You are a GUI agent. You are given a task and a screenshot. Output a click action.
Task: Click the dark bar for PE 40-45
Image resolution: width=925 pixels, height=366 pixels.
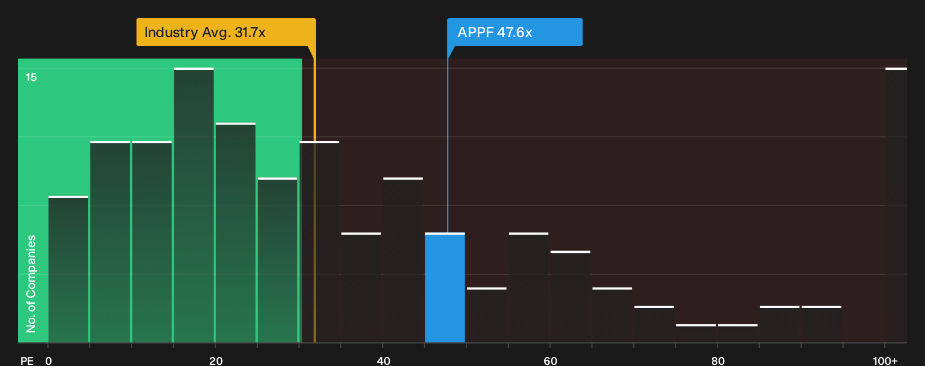click(403, 260)
